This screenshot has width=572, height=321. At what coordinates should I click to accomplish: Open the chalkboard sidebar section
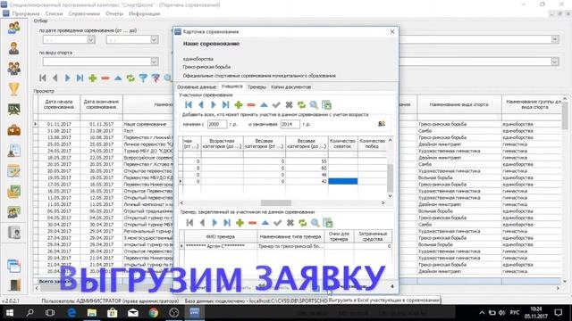pos(14,109)
